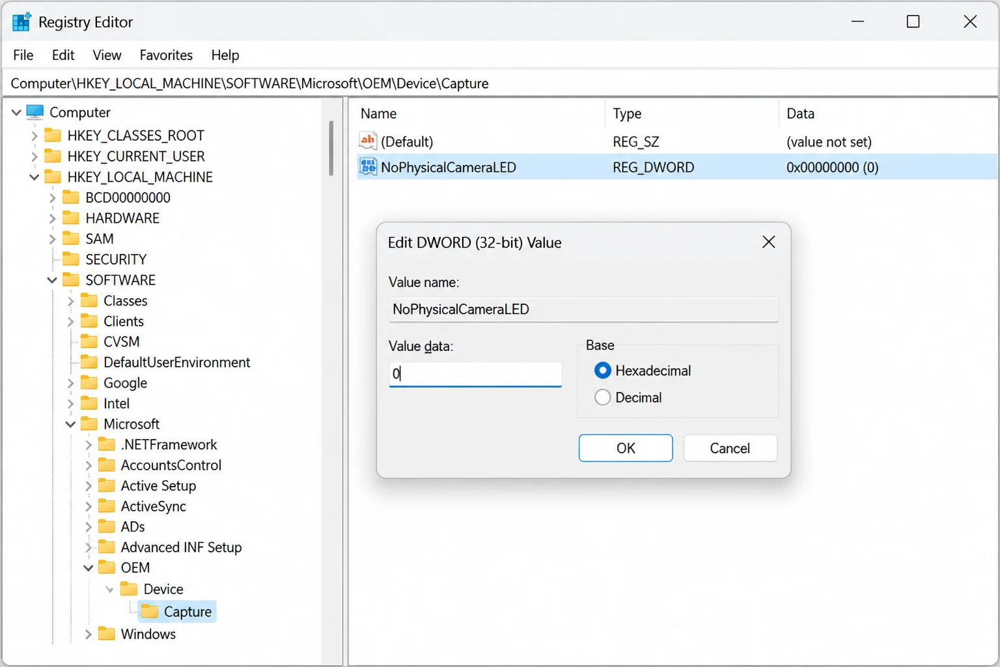The image size is (1000, 667).
Task: Click the registry path address bar
Action: click(500, 83)
